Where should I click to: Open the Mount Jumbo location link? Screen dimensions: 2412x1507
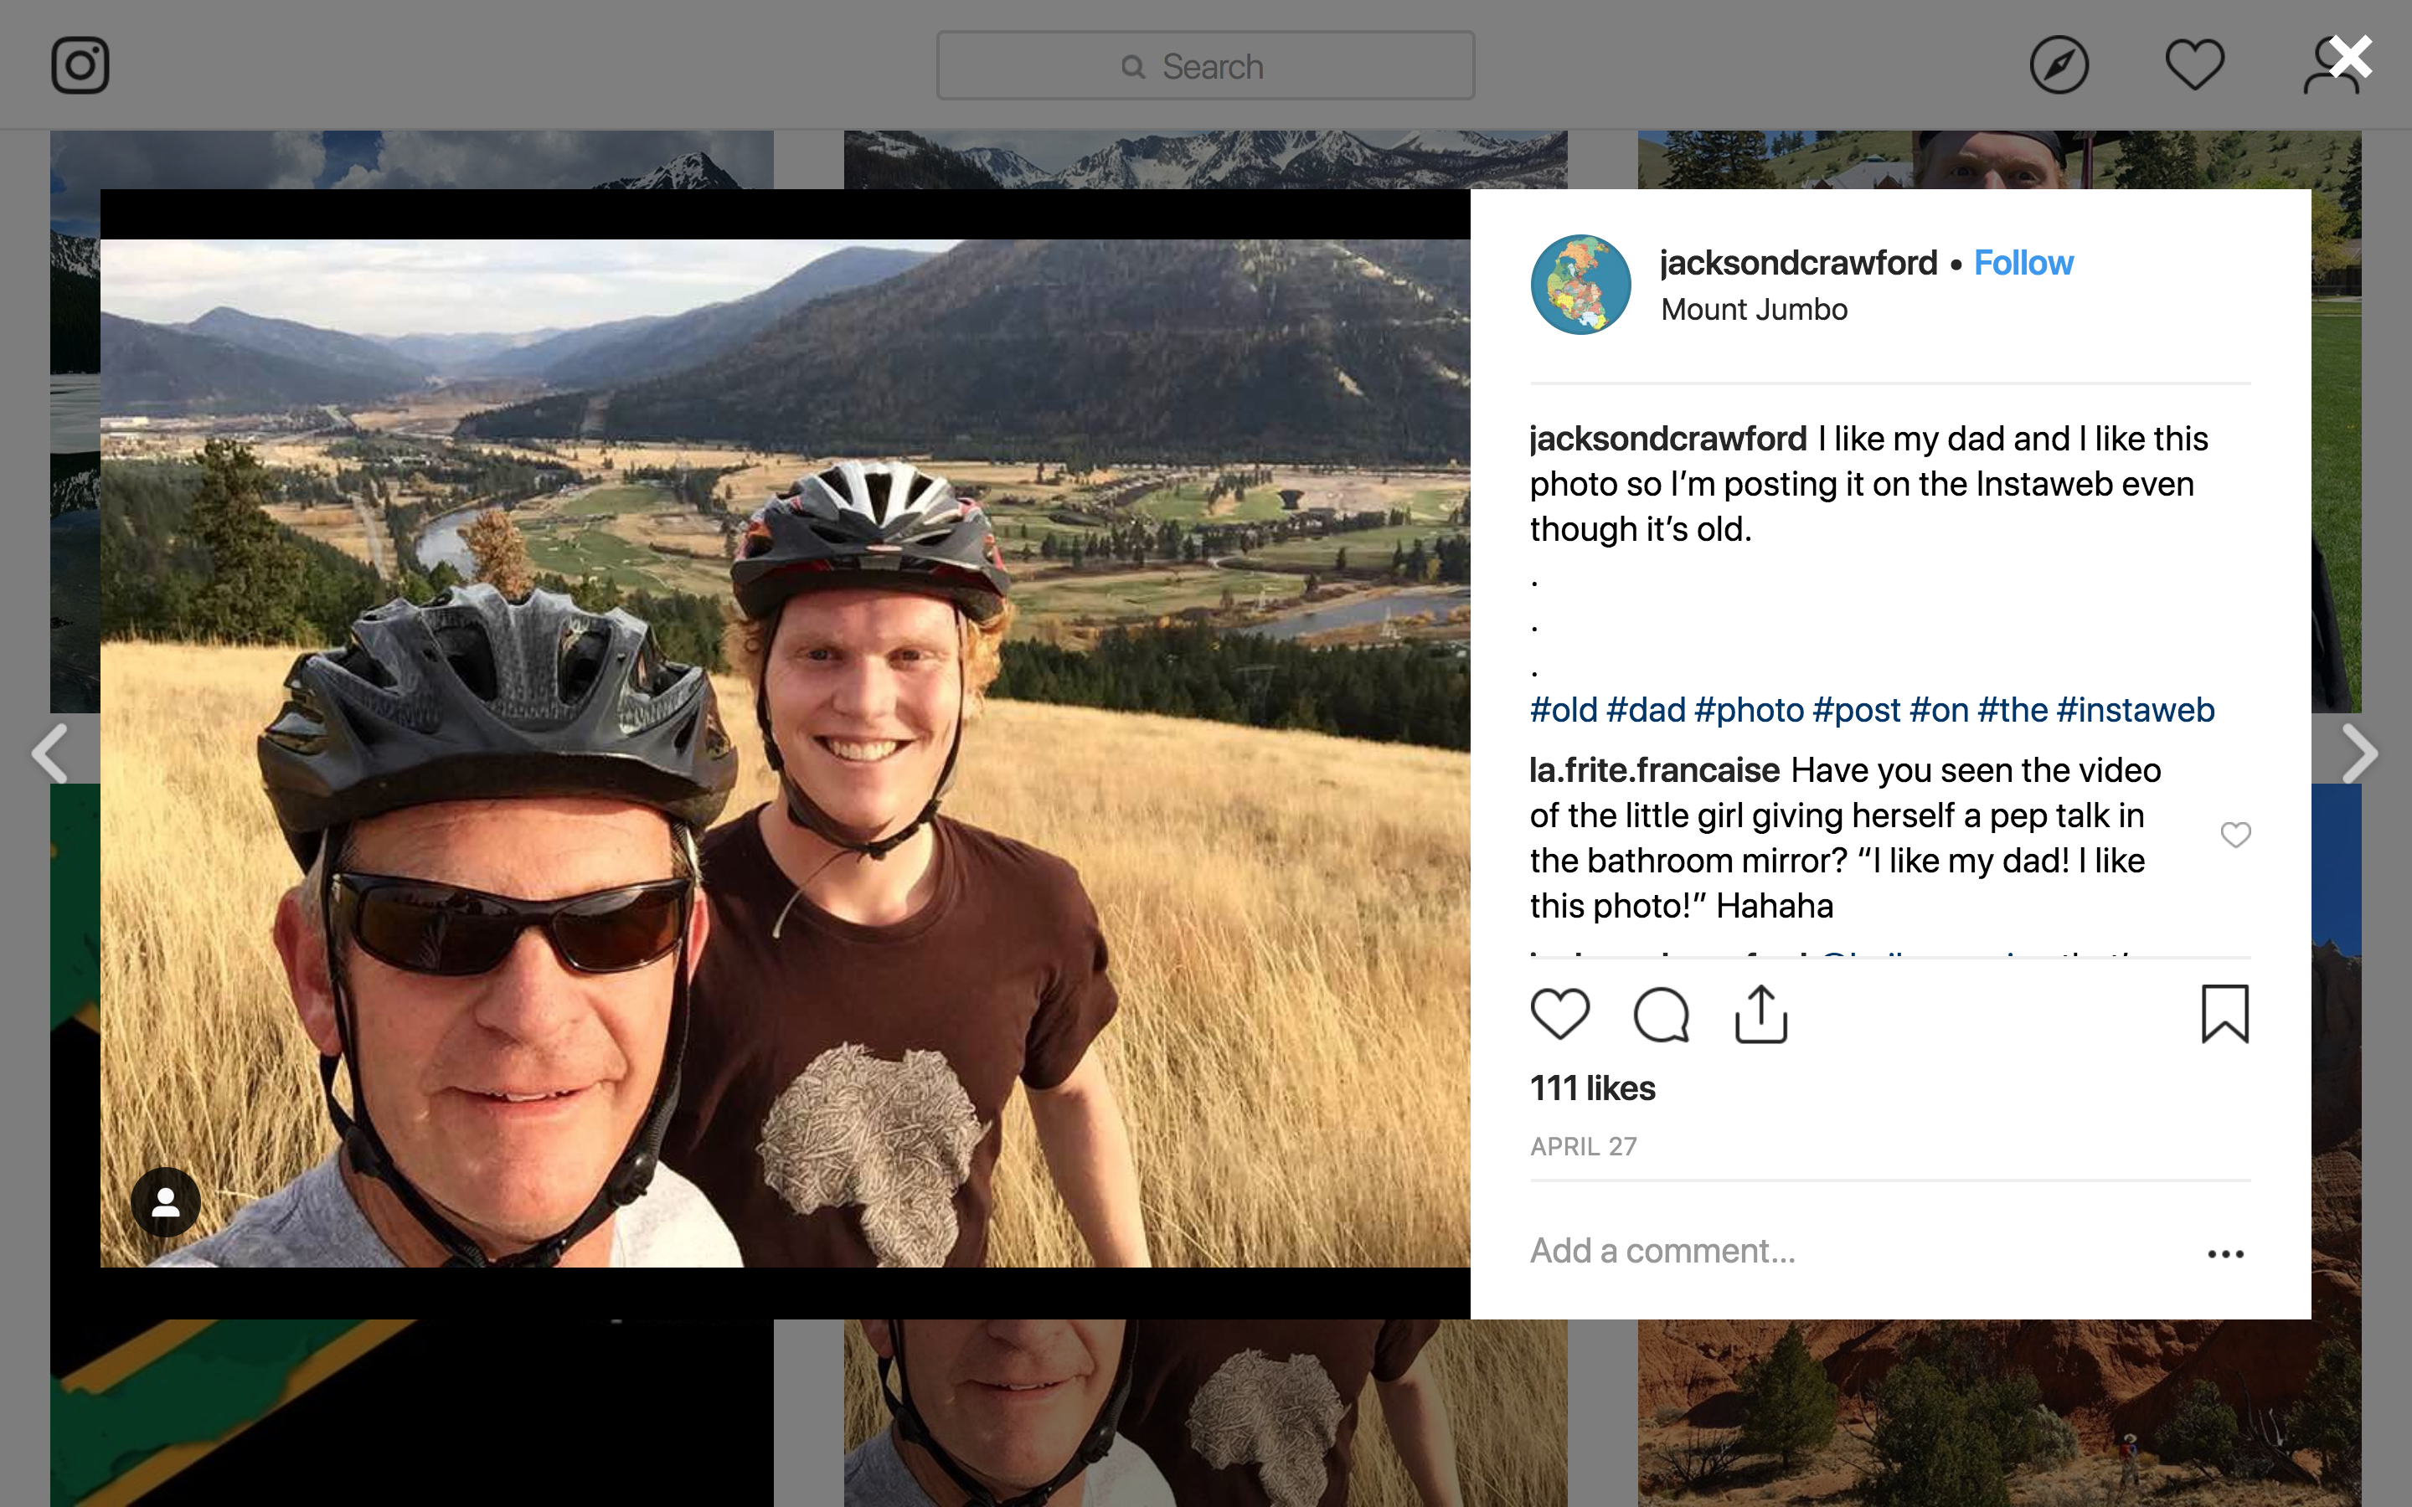[x=1755, y=310]
